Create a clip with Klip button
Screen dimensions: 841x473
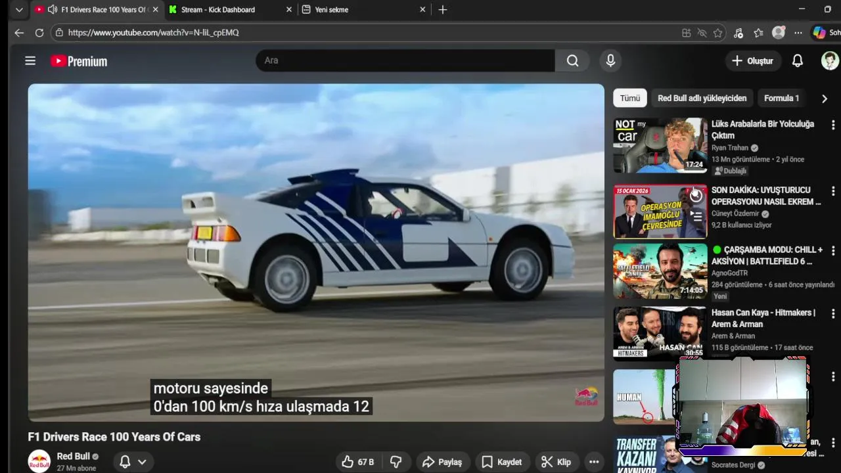tap(556, 462)
